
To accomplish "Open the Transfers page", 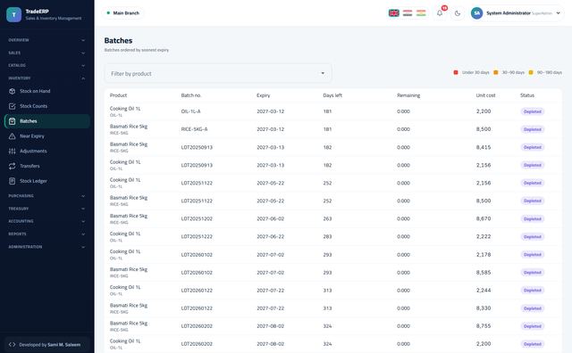I will pyautogui.click(x=47, y=166).
